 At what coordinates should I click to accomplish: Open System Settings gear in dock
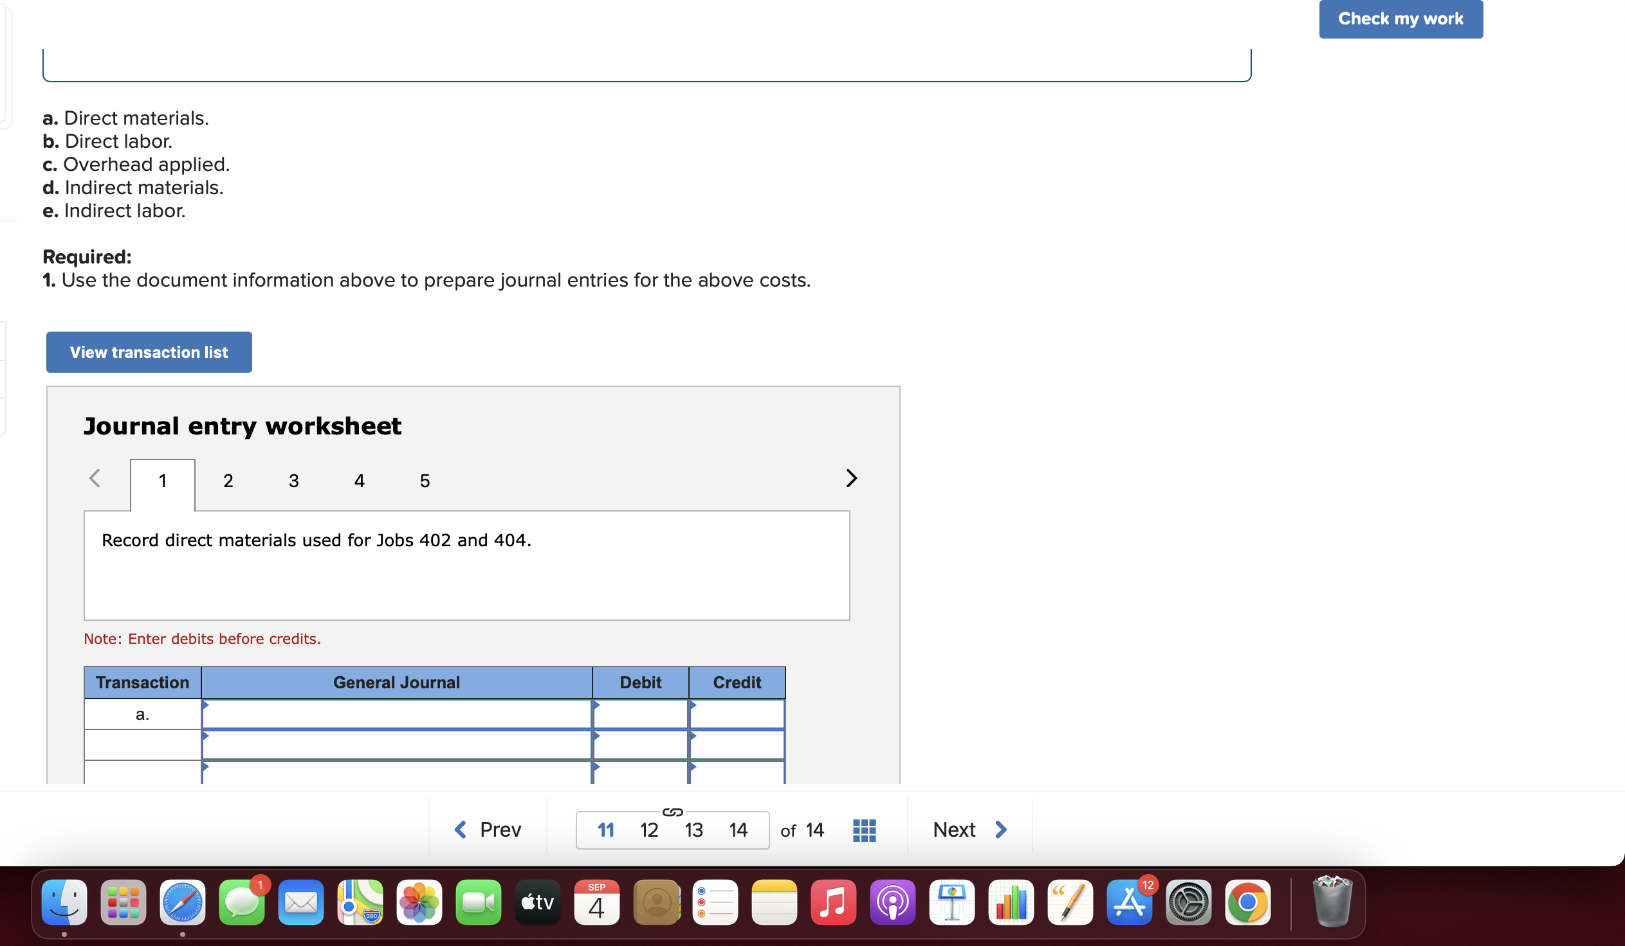coord(1188,902)
